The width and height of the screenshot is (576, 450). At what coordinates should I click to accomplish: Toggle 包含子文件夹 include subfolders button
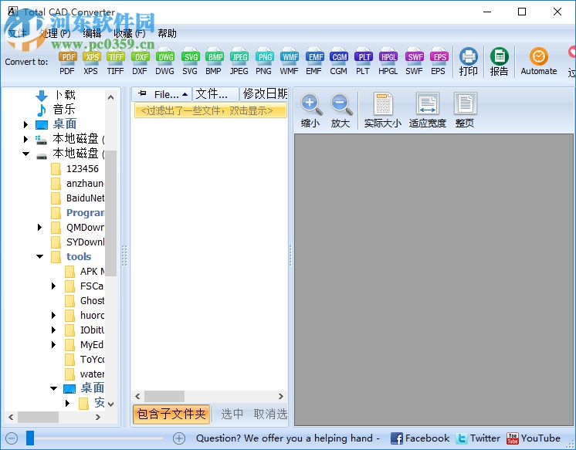pyautogui.click(x=171, y=414)
